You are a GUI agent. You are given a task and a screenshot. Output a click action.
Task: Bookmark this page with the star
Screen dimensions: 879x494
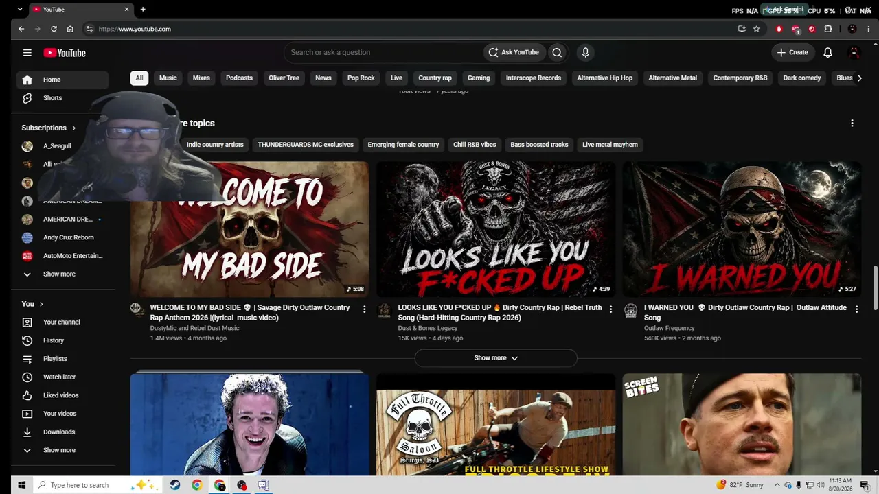(756, 29)
